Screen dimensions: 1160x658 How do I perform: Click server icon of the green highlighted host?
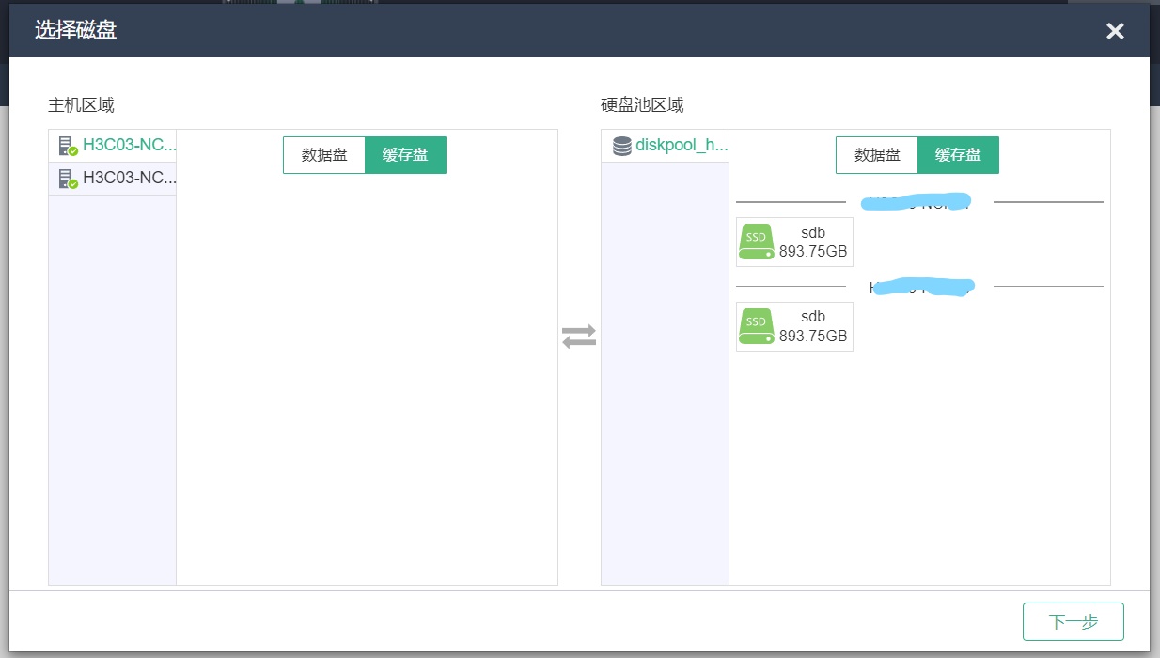[67, 146]
